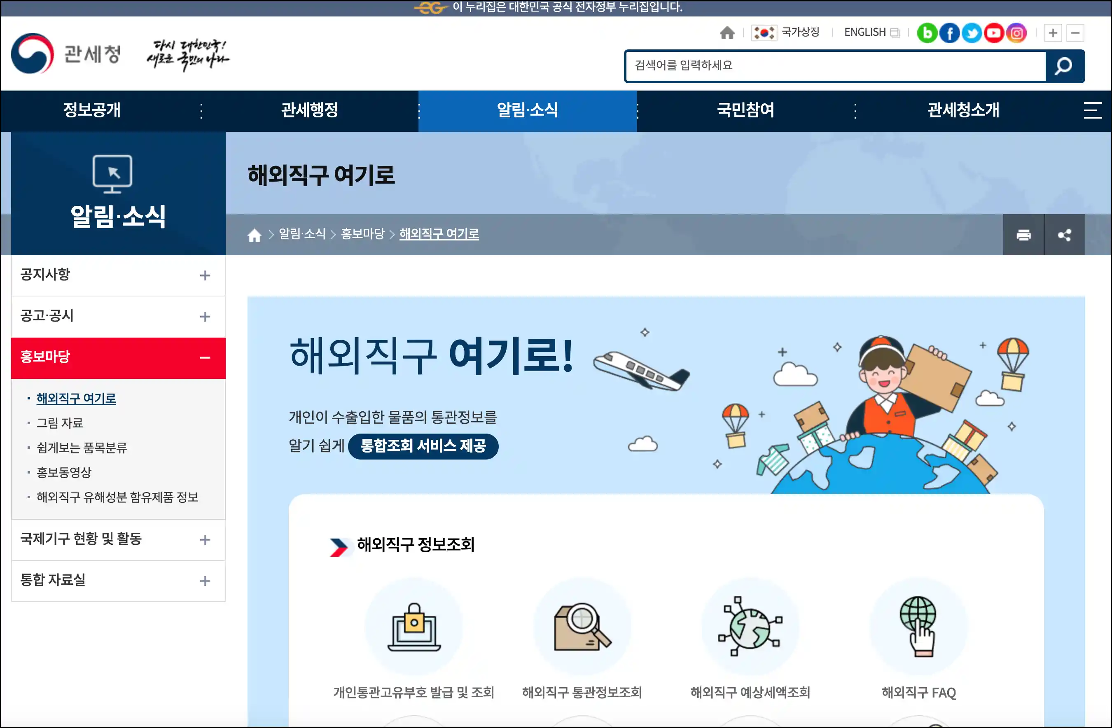The width and height of the screenshot is (1112, 728).
Task: Open 해외직구 FAQ icon
Action: (918, 626)
